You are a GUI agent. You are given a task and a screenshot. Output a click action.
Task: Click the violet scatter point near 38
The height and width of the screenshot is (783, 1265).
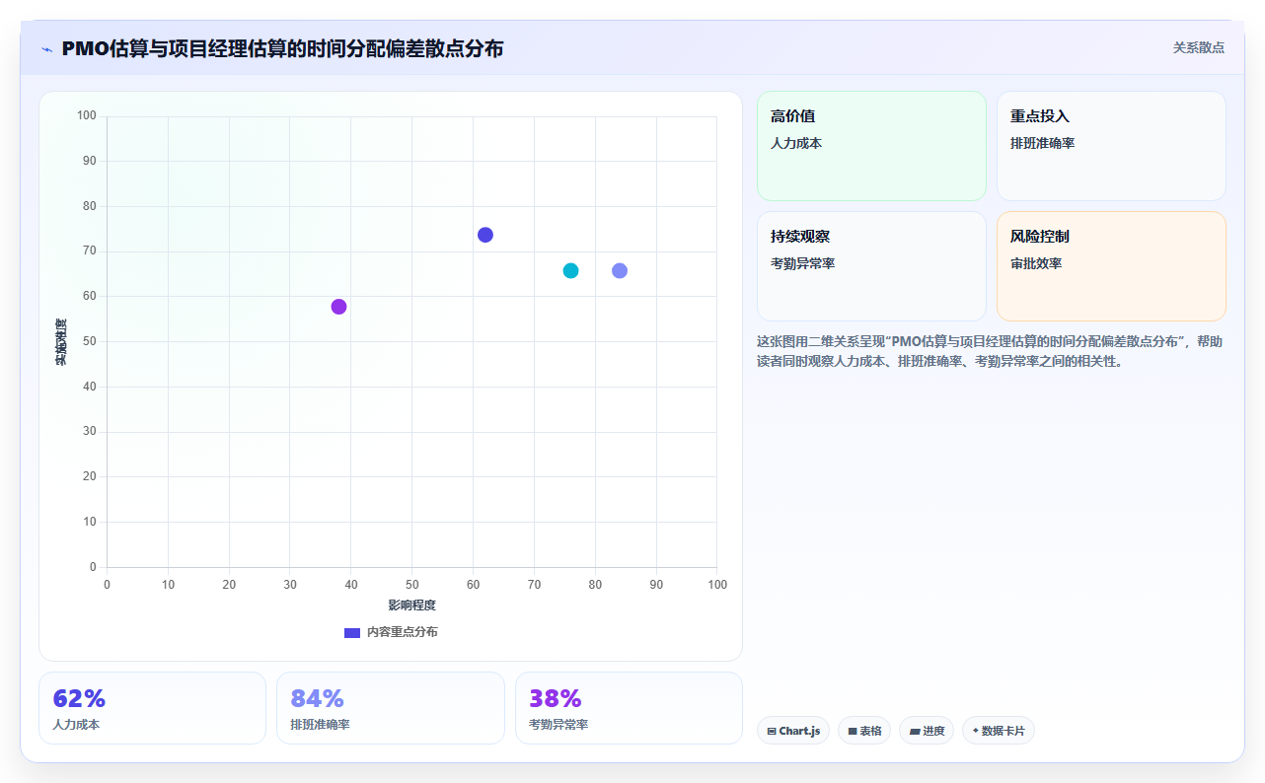click(338, 307)
